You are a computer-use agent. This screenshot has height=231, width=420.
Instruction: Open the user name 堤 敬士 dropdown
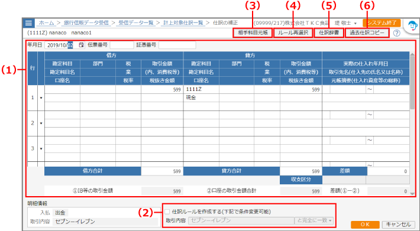pyautogui.click(x=345, y=23)
